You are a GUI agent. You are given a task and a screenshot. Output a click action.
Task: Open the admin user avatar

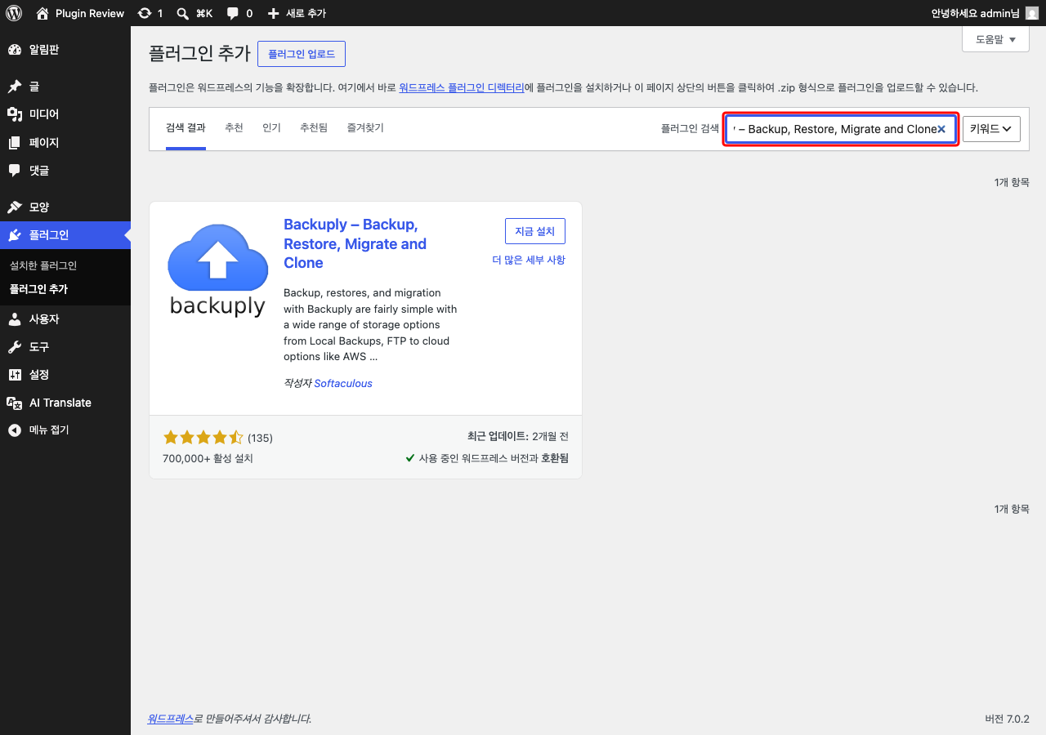tap(1031, 13)
